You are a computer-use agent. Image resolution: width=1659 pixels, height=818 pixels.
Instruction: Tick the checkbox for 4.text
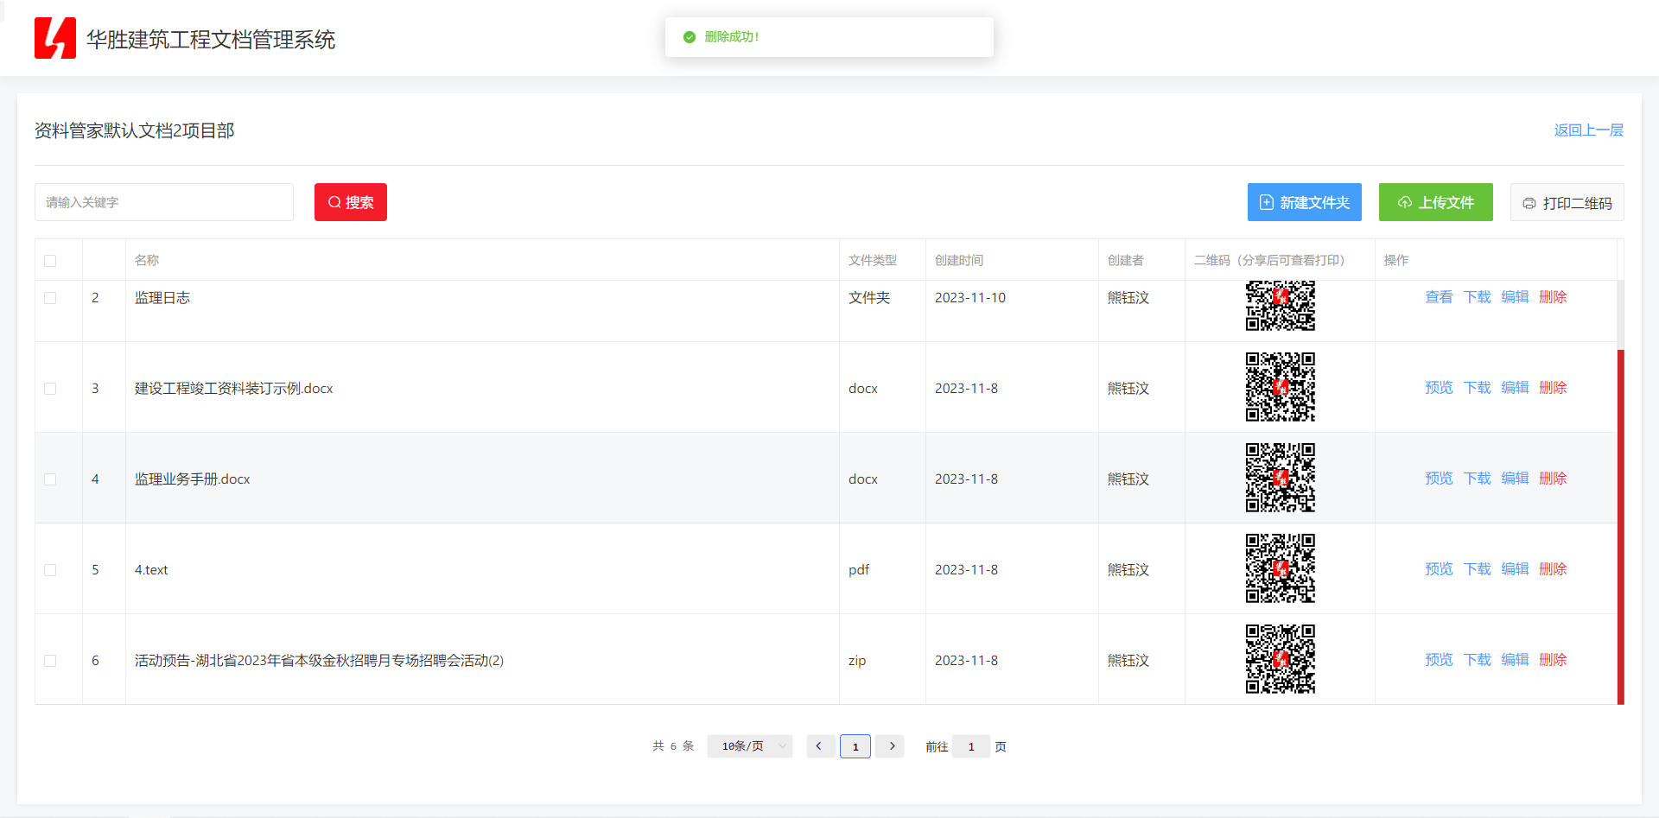pyautogui.click(x=50, y=570)
